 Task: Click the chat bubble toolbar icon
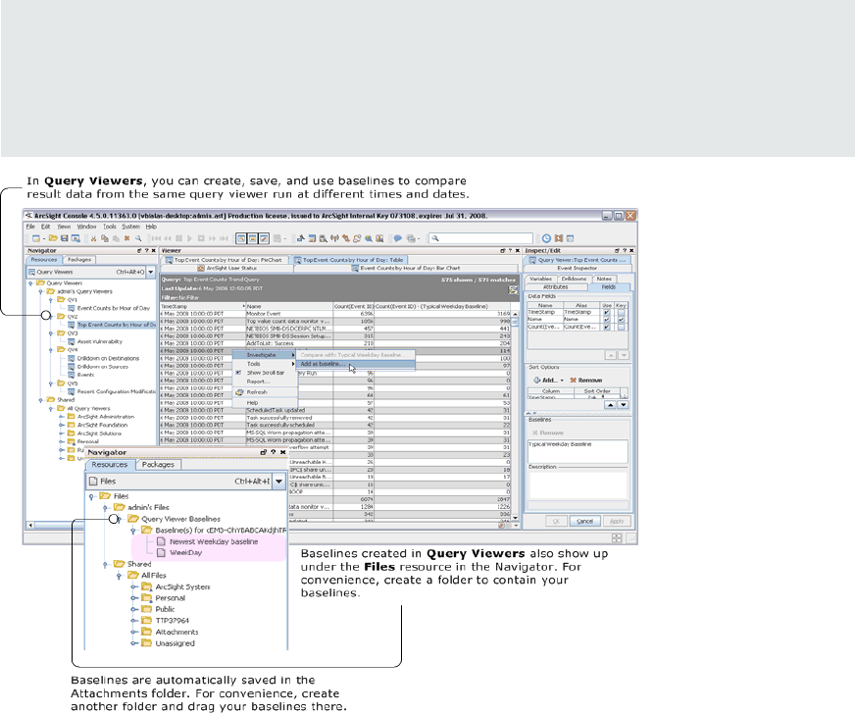(x=398, y=238)
